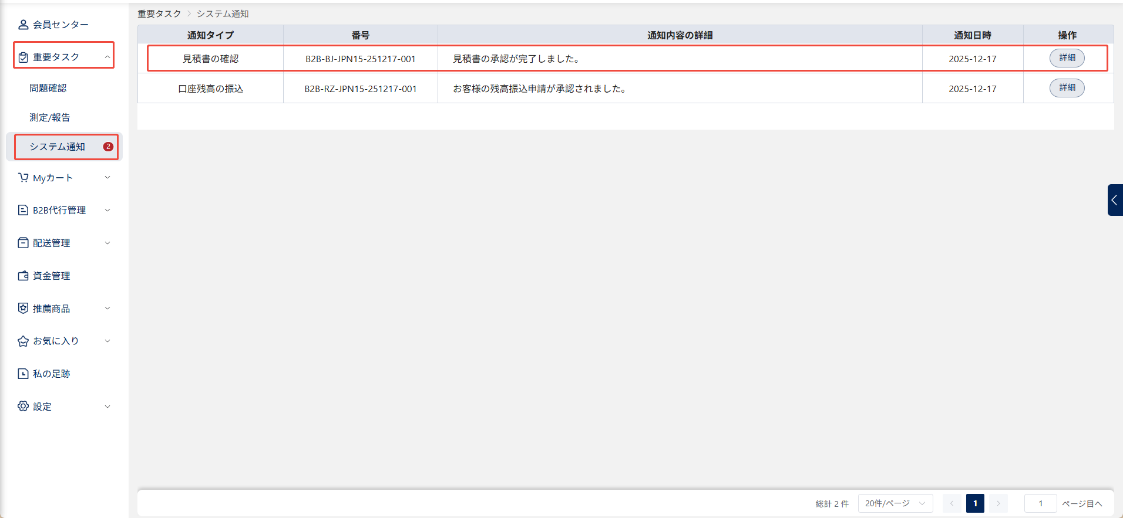This screenshot has width=1123, height=518.
Task: Open the collapsed side panel arrow tab
Action: coord(1115,200)
